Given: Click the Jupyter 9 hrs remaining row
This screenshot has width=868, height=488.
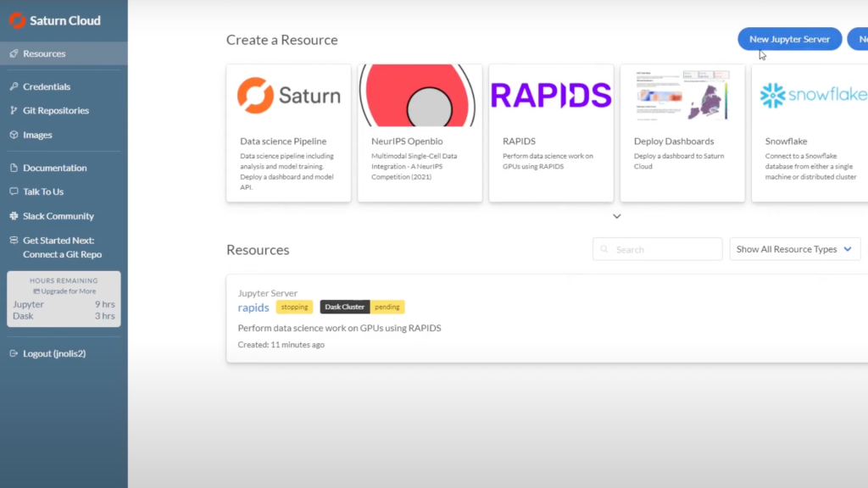Looking at the screenshot, I should [x=64, y=304].
